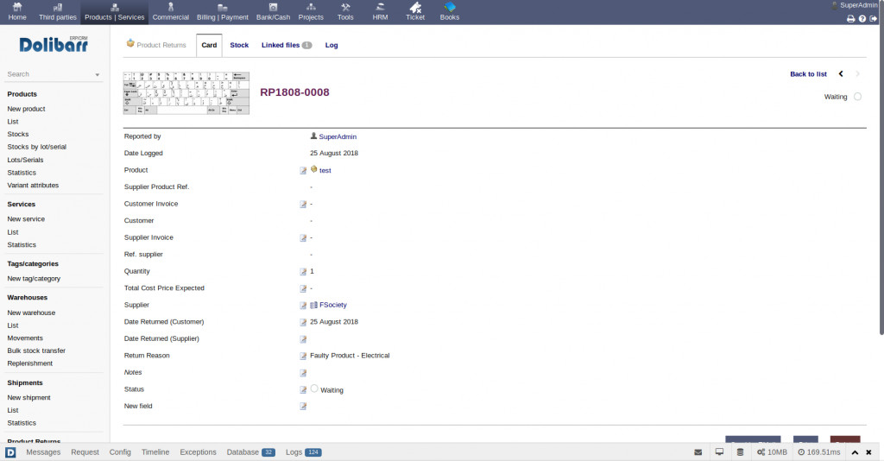Screen dimensions: 884x461
Task: Edit the Status field
Action: click(303, 390)
